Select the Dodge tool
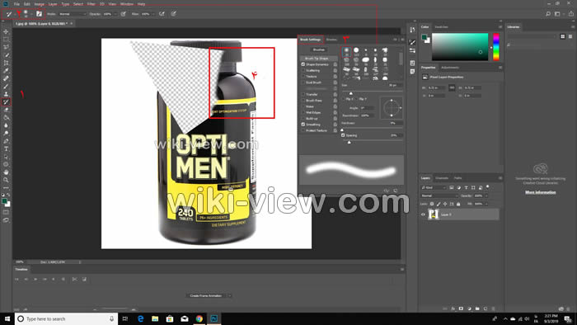This screenshot has width=577, height=325. pyautogui.click(x=6, y=134)
